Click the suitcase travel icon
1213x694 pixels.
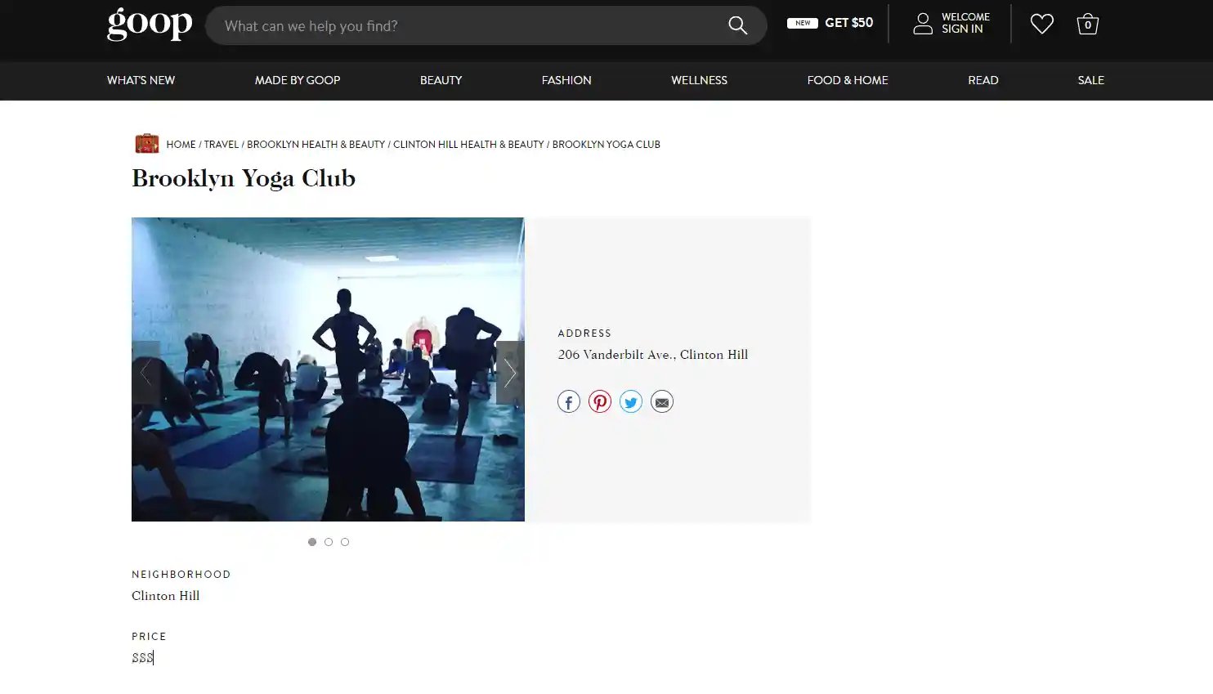147,143
